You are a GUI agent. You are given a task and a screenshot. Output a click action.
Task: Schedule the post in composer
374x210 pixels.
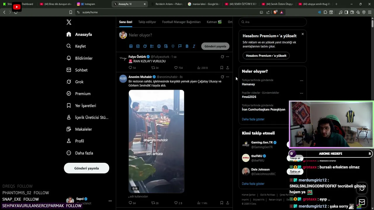click(x=166, y=46)
